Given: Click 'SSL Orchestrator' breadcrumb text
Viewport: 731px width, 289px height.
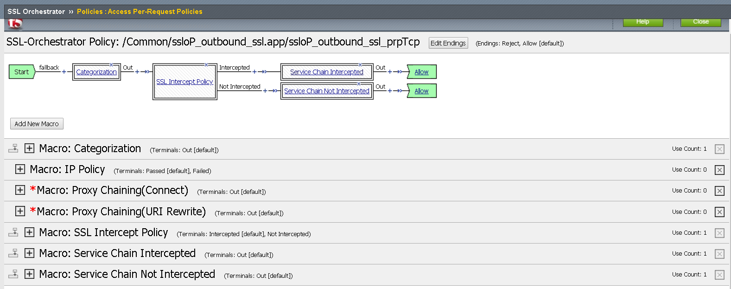Looking at the screenshot, I should coord(36,12).
